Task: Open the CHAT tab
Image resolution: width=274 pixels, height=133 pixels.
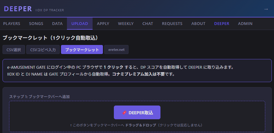Action: (x=148, y=23)
